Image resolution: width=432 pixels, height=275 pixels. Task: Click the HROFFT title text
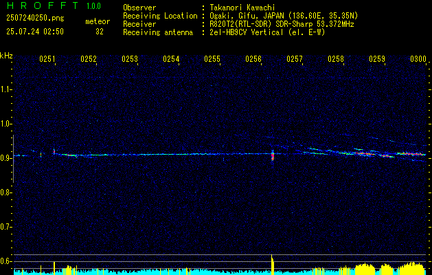[x=43, y=5]
